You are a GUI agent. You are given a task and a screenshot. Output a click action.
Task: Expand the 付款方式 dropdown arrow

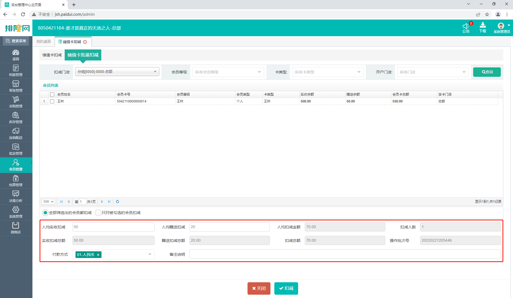(x=150, y=254)
